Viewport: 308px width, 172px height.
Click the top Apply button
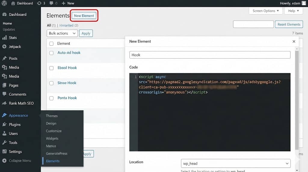tap(86, 33)
